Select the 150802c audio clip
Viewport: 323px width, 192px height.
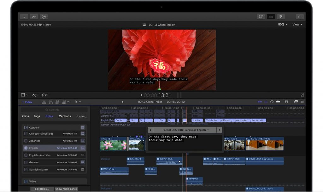pyautogui.click(x=194, y=181)
